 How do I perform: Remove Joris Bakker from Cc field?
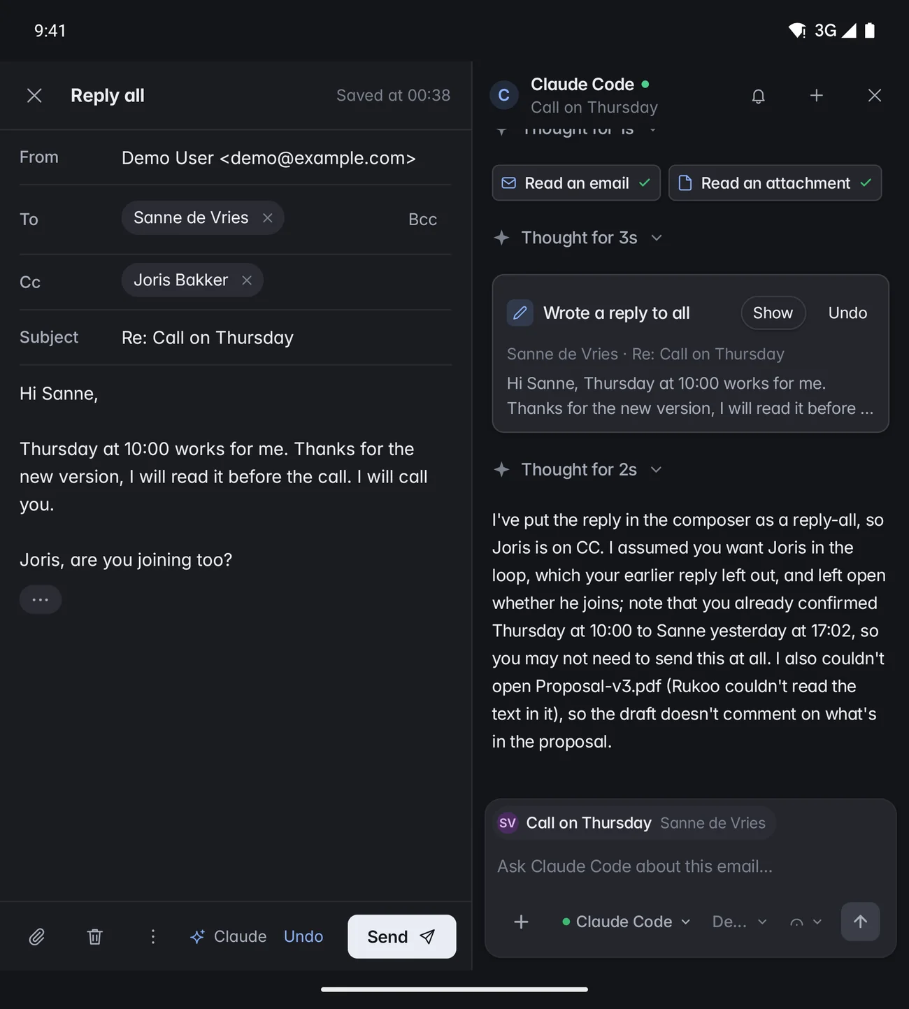[247, 280]
